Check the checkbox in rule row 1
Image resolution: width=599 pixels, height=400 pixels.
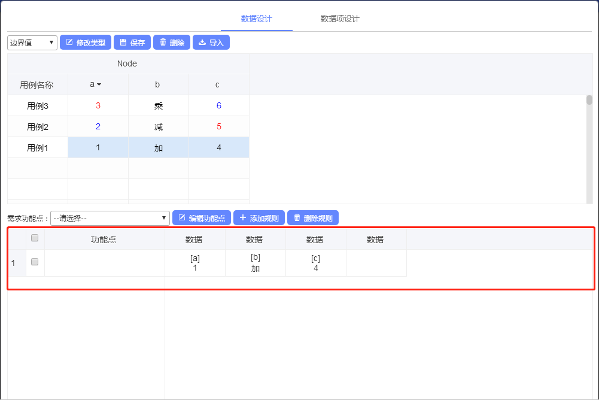35,262
